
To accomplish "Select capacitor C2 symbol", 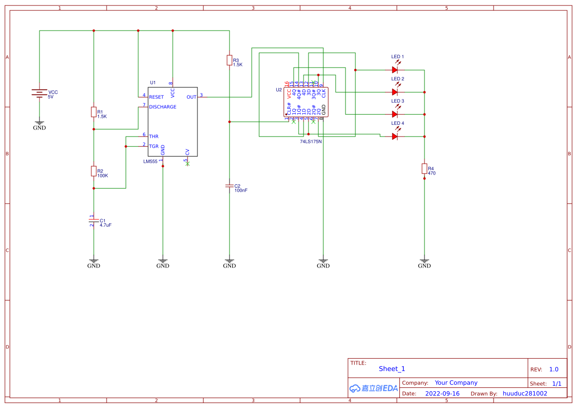I will click(230, 186).
